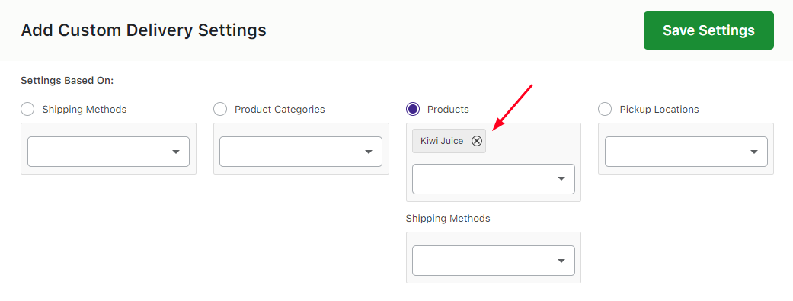This screenshot has height=301, width=793.
Task: Click the Save Settings button
Action: tap(708, 30)
